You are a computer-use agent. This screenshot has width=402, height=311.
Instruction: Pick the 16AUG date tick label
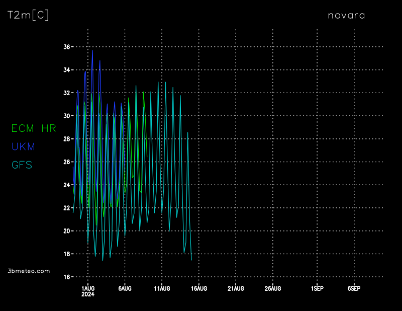tap(199, 288)
